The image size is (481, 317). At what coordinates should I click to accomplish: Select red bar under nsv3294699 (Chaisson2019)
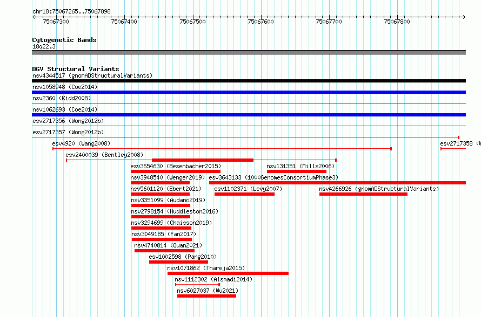pos(162,228)
